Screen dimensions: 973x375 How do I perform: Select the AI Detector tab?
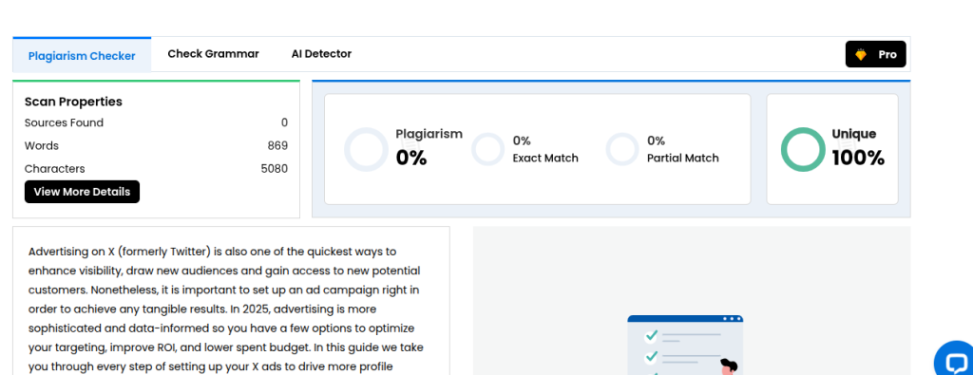(x=321, y=54)
